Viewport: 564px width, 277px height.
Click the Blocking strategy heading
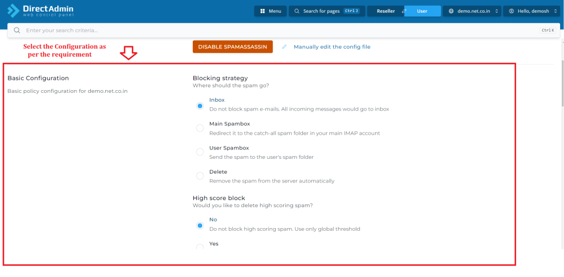point(220,78)
